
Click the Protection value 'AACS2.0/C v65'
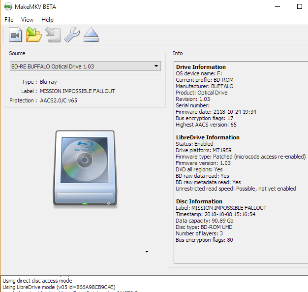[x=59, y=100]
